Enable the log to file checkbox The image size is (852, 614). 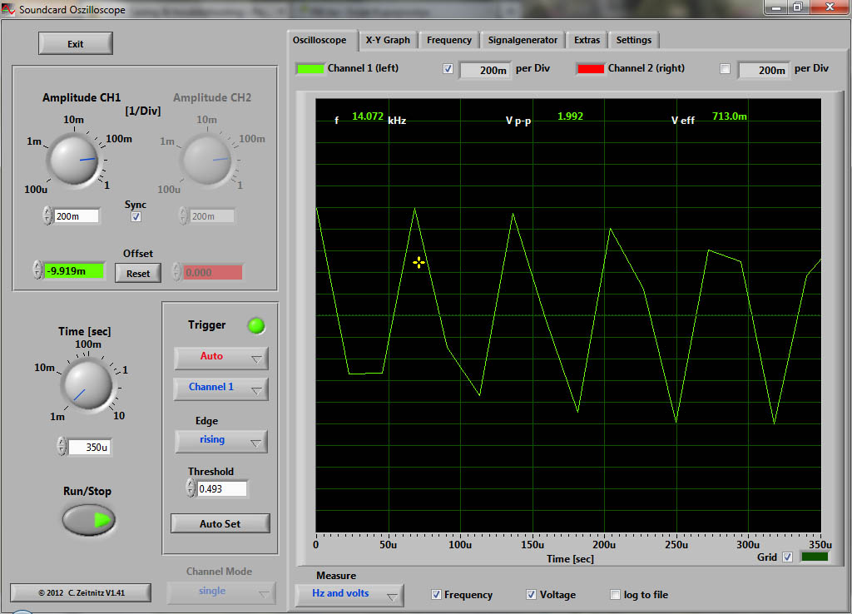[615, 595]
